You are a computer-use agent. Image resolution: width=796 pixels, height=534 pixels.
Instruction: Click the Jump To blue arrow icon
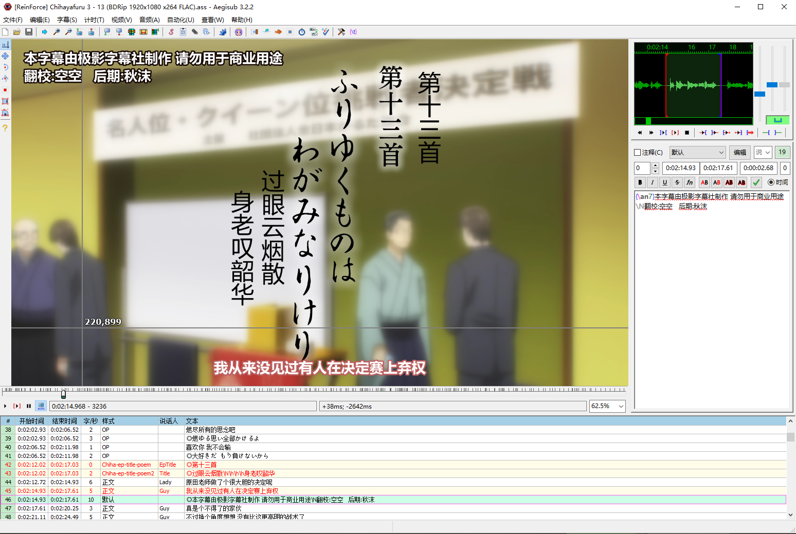click(x=45, y=32)
